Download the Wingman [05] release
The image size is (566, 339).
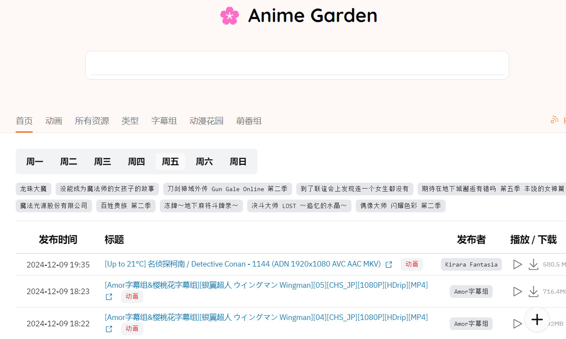click(533, 292)
